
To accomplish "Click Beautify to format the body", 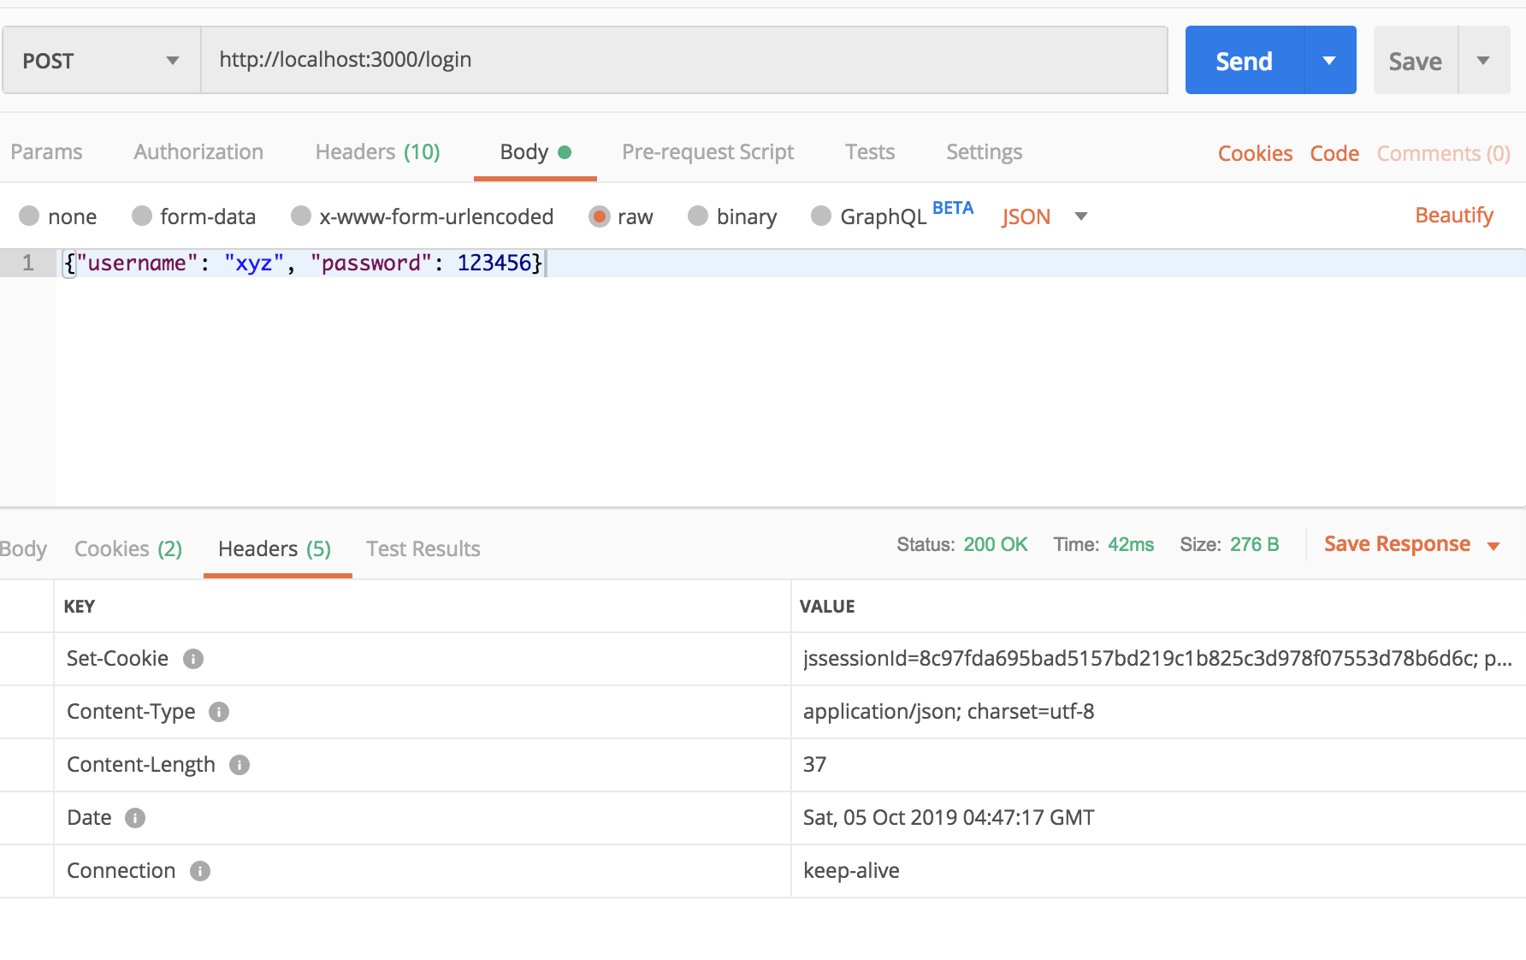I will (1454, 216).
